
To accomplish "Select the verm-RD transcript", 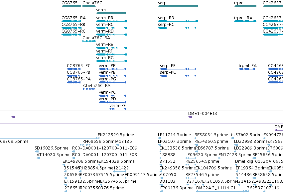I will [111, 35].
